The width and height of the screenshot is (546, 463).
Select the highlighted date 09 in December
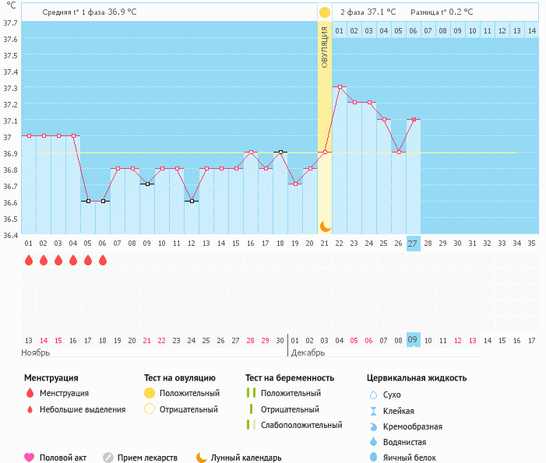pos(413,340)
